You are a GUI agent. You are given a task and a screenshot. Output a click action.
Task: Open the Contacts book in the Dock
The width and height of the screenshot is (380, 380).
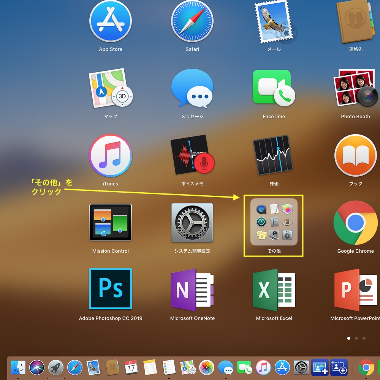click(112, 367)
